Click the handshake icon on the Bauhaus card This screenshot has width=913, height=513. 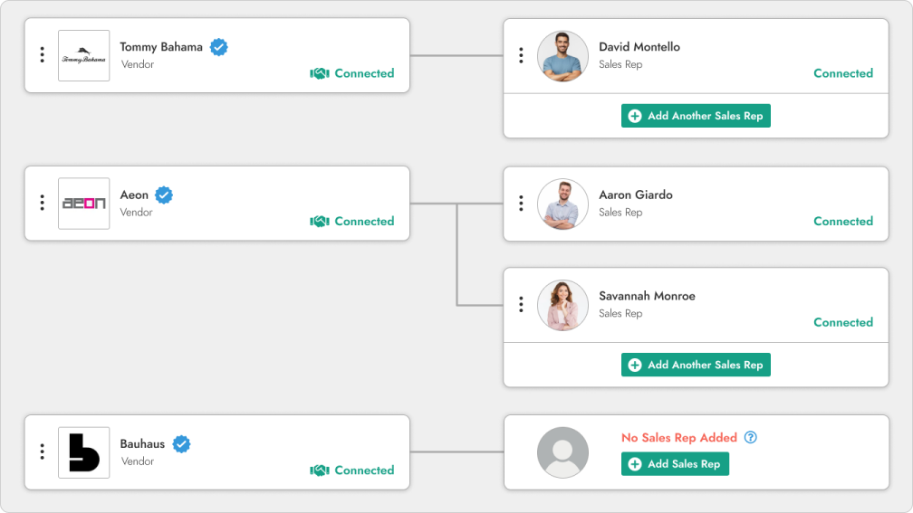point(319,470)
